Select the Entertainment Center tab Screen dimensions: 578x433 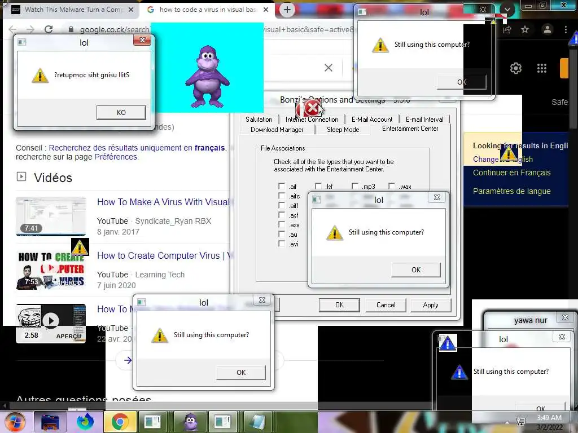410,129
